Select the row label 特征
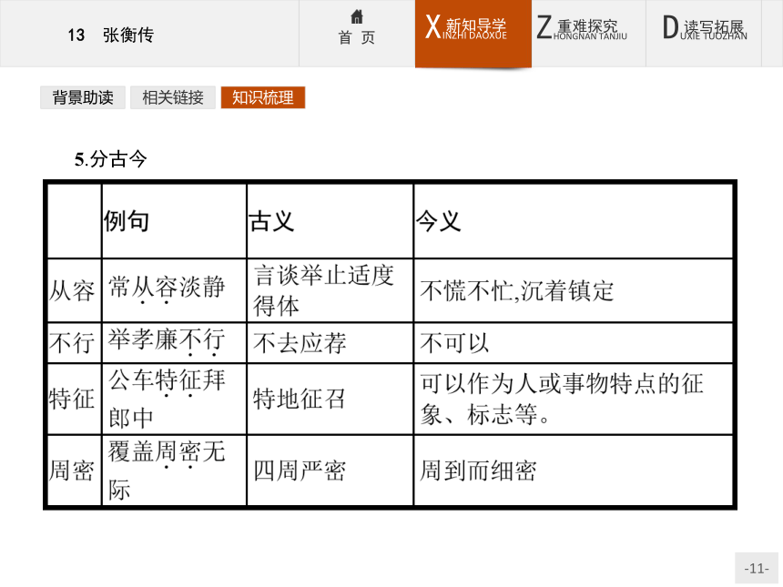 (72, 400)
